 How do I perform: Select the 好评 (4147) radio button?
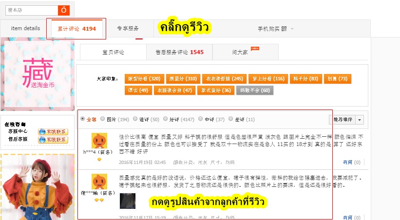coord(165,119)
